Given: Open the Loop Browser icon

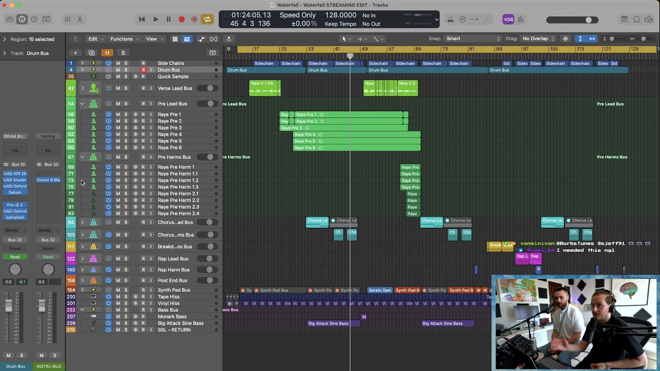Looking at the screenshot, I should tap(637, 19).
